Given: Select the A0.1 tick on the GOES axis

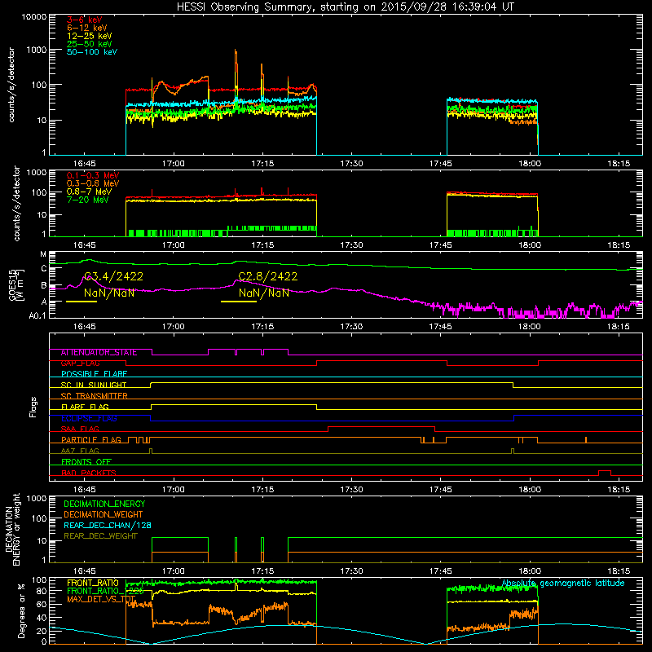Looking at the screenshot, I should (x=37, y=315).
